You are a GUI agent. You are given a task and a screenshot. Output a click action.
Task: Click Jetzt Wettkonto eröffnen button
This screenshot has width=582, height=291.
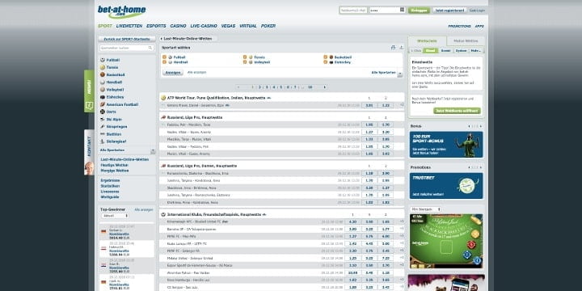[457, 111]
